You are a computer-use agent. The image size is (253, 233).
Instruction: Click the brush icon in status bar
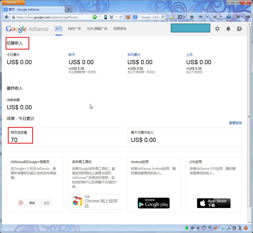point(198,228)
